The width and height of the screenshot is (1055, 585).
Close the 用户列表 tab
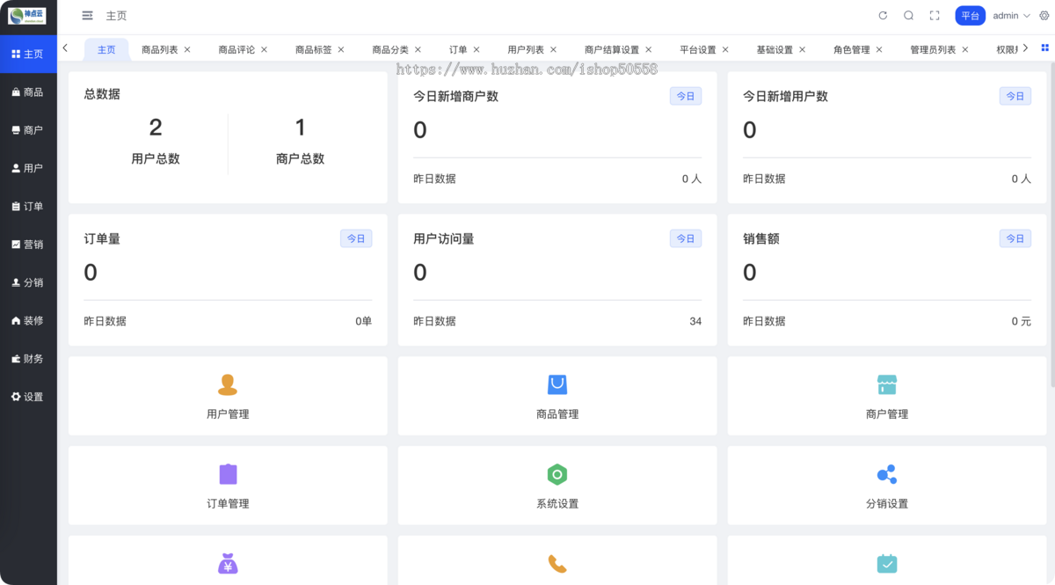point(553,50)
